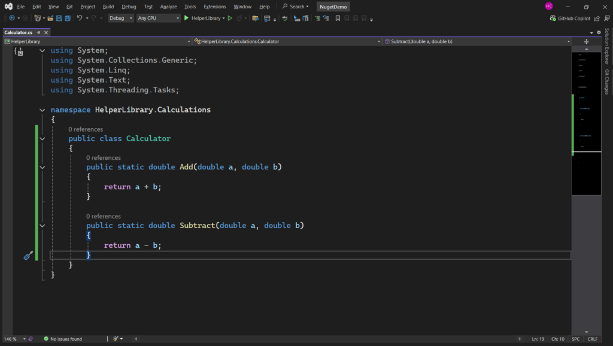
Task: Click the Visual Studio logo icon
Action: pos(8,6)
